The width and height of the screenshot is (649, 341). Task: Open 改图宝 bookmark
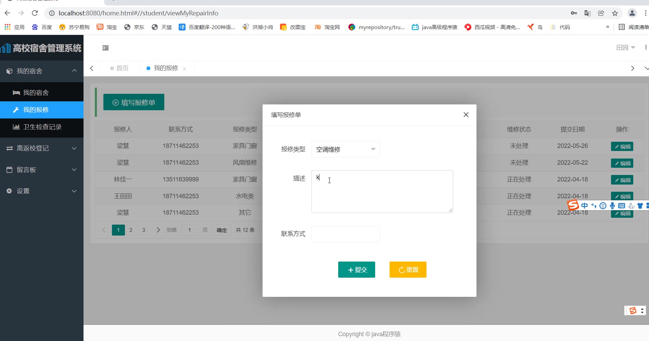pyautogui.click(x=293, y=27)
